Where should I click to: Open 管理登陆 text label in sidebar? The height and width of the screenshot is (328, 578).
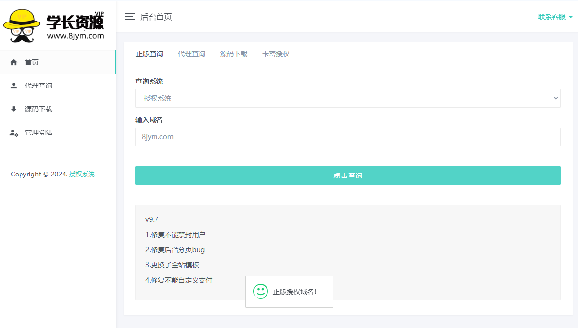click(x=39, y=132)
